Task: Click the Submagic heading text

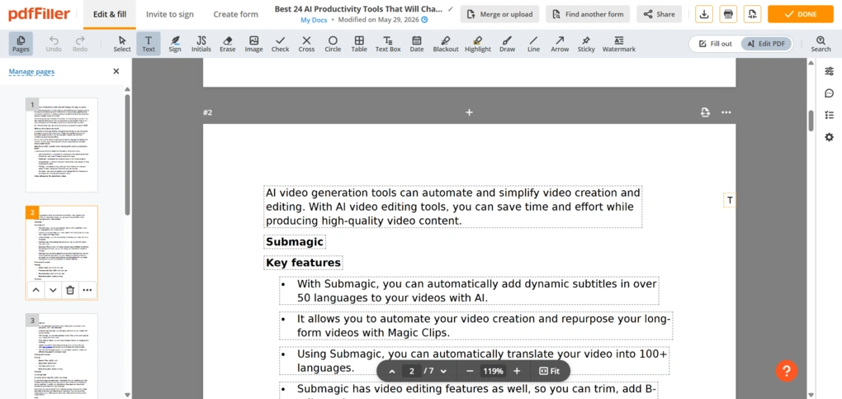Action: (294, 242)
